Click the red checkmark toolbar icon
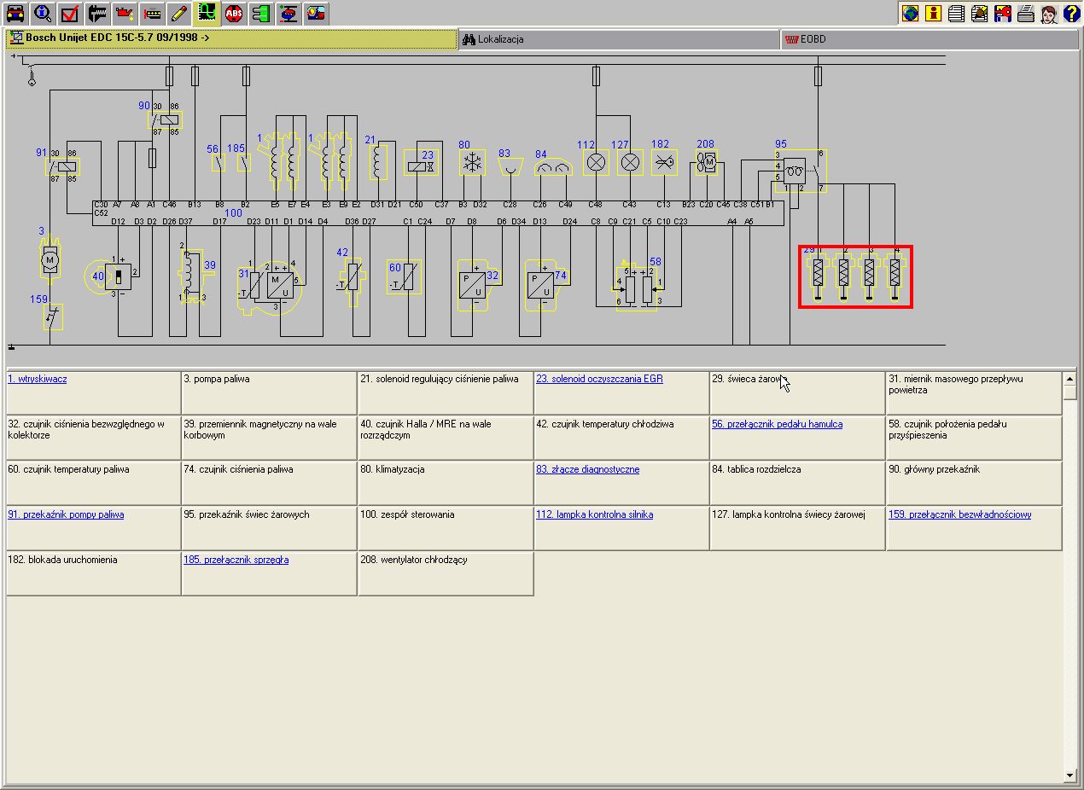This screenshot has height=790, width=1084. [70, 13]
